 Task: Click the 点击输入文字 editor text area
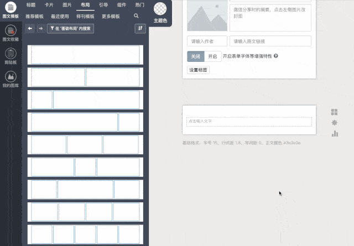[249, 122]
